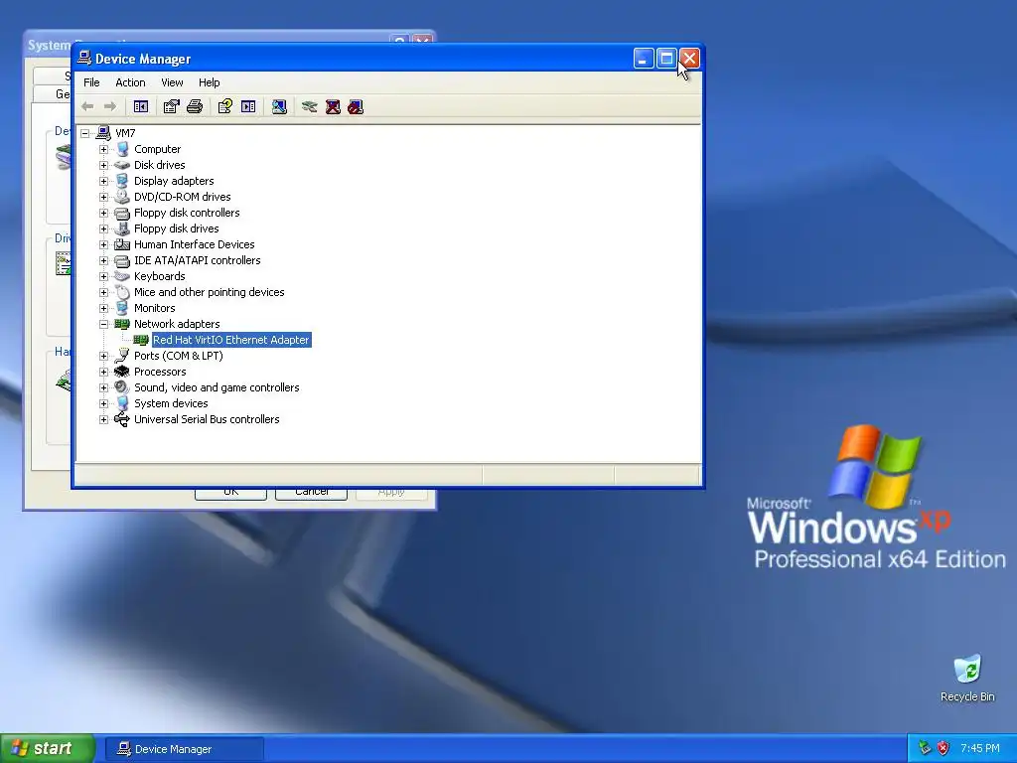Screen dimensions: 1017x763
Task: Click the Device Manager taskbar button
Action: click(185, 749)
